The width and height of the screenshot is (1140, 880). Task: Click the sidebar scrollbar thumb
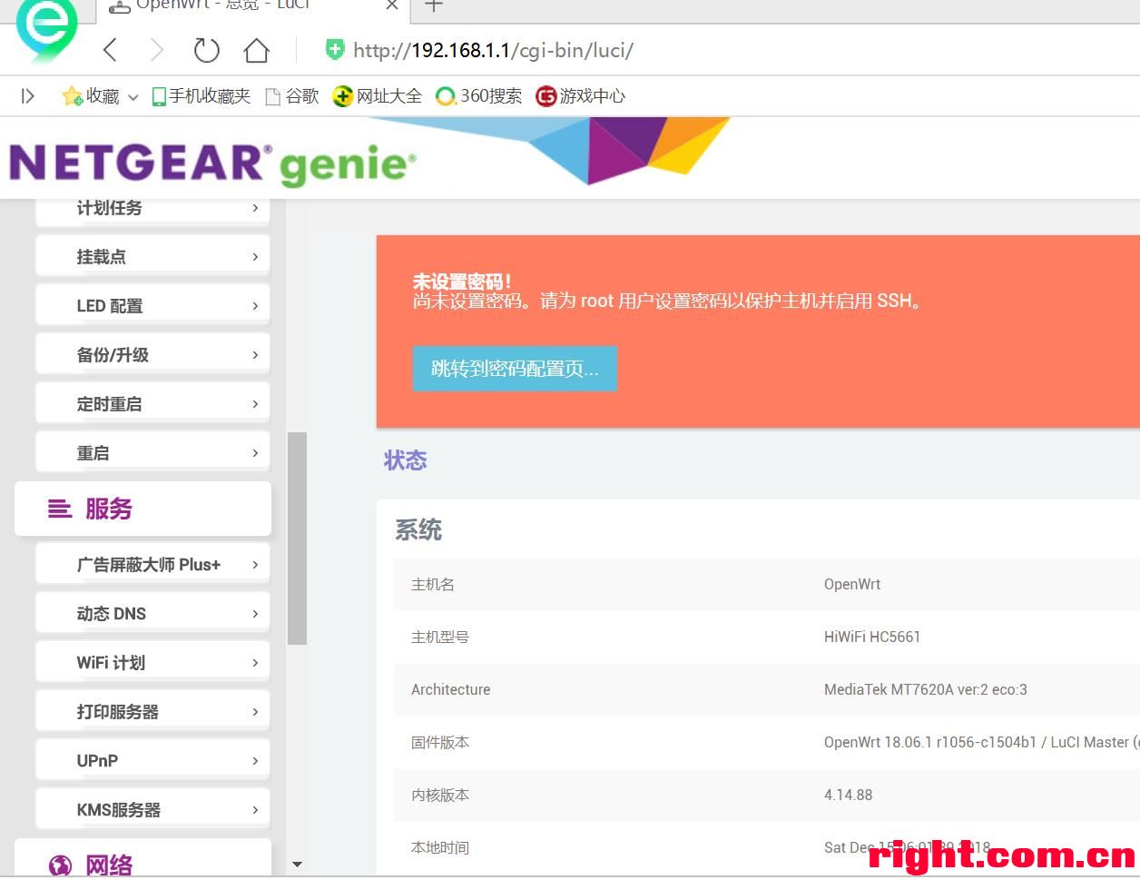(297, 538)
